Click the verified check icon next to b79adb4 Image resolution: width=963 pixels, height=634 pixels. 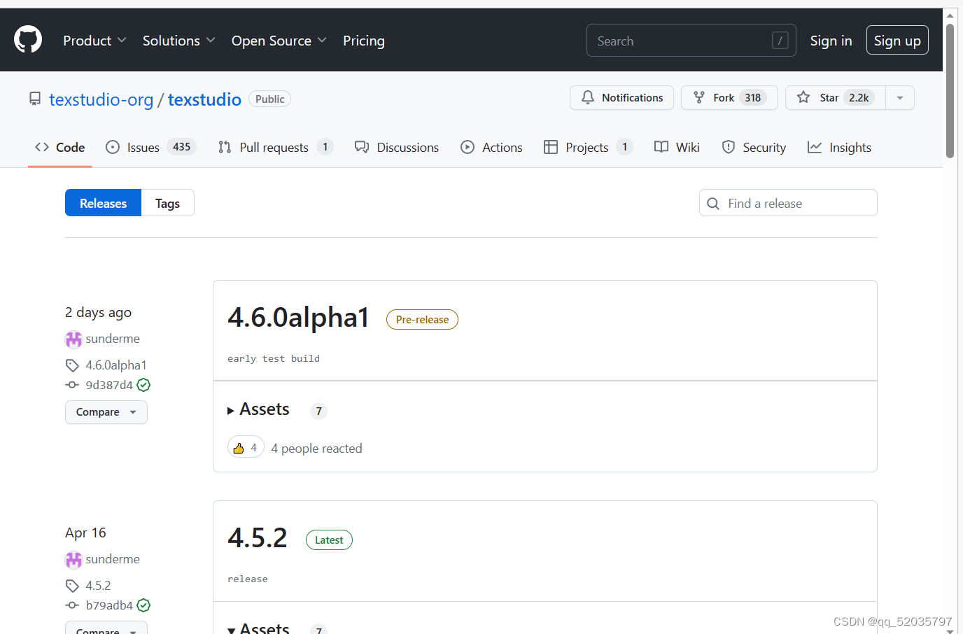143,605
